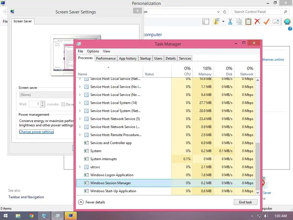Open File Explorer from the taskbar

[18, 216]
